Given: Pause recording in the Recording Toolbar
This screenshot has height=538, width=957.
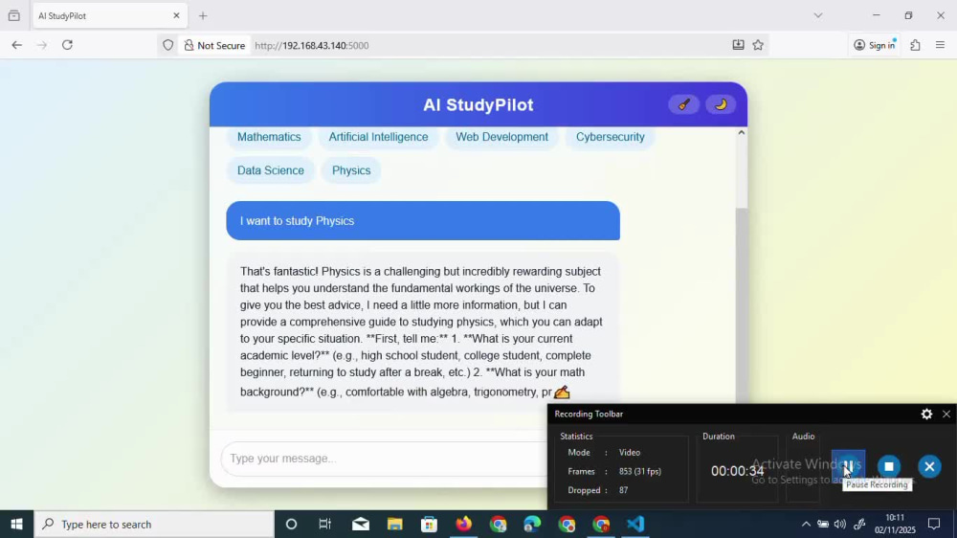Looking at the screenshot, I should tap(848, 466).
